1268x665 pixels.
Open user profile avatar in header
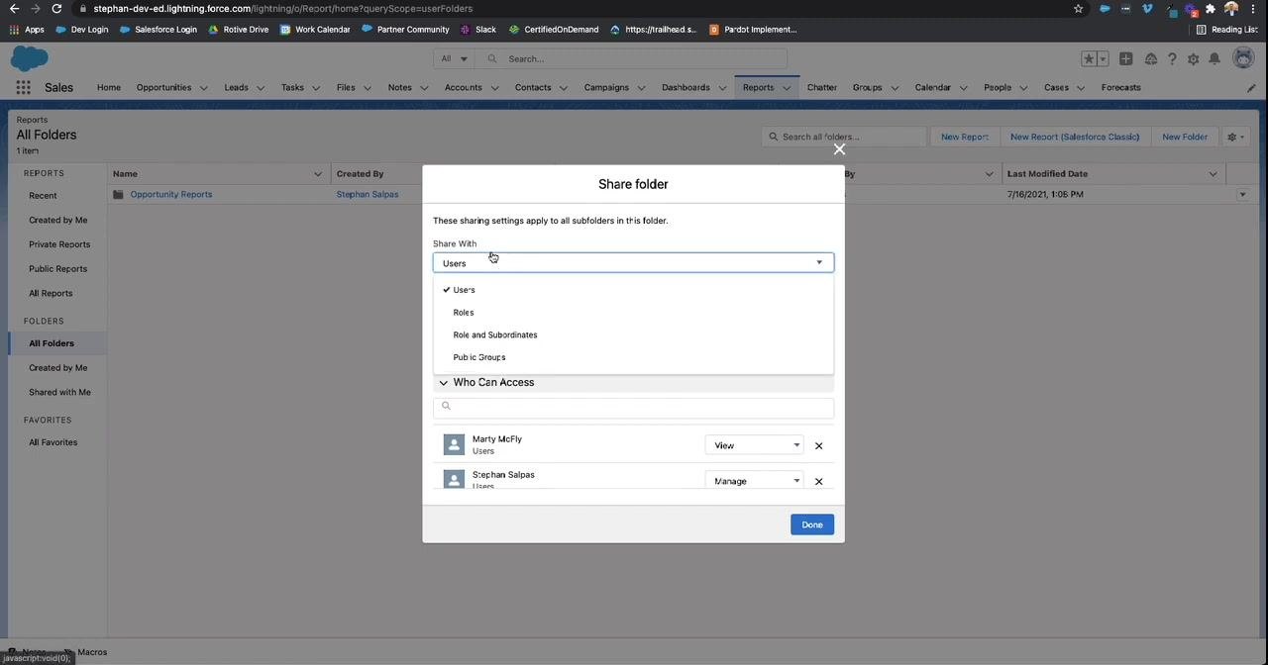click(x=1243, y=58)
